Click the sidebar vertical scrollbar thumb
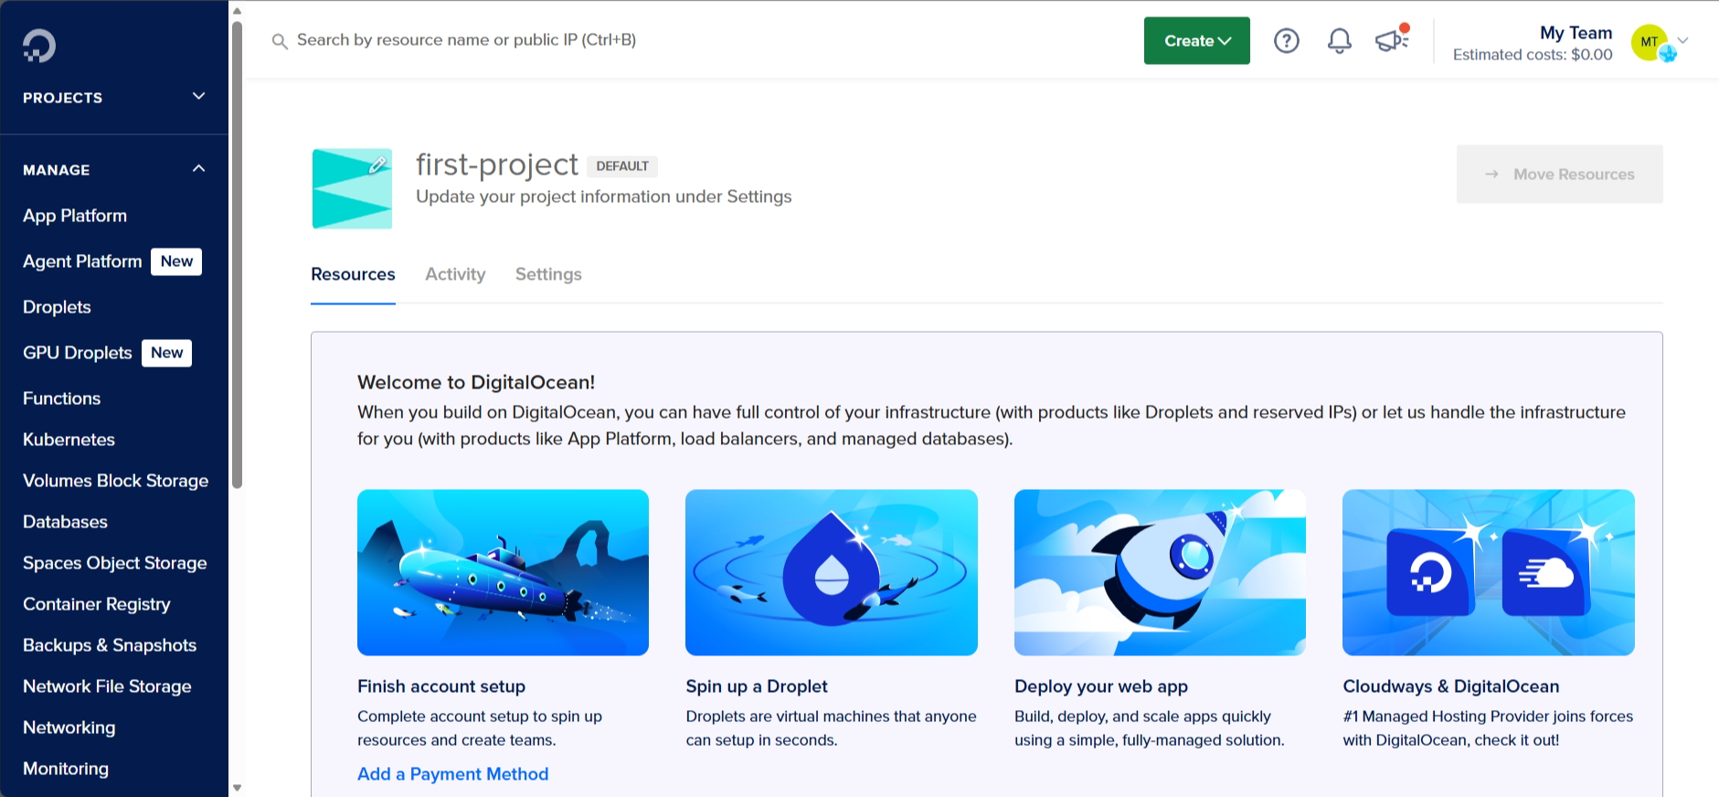 tap(238, 254)
